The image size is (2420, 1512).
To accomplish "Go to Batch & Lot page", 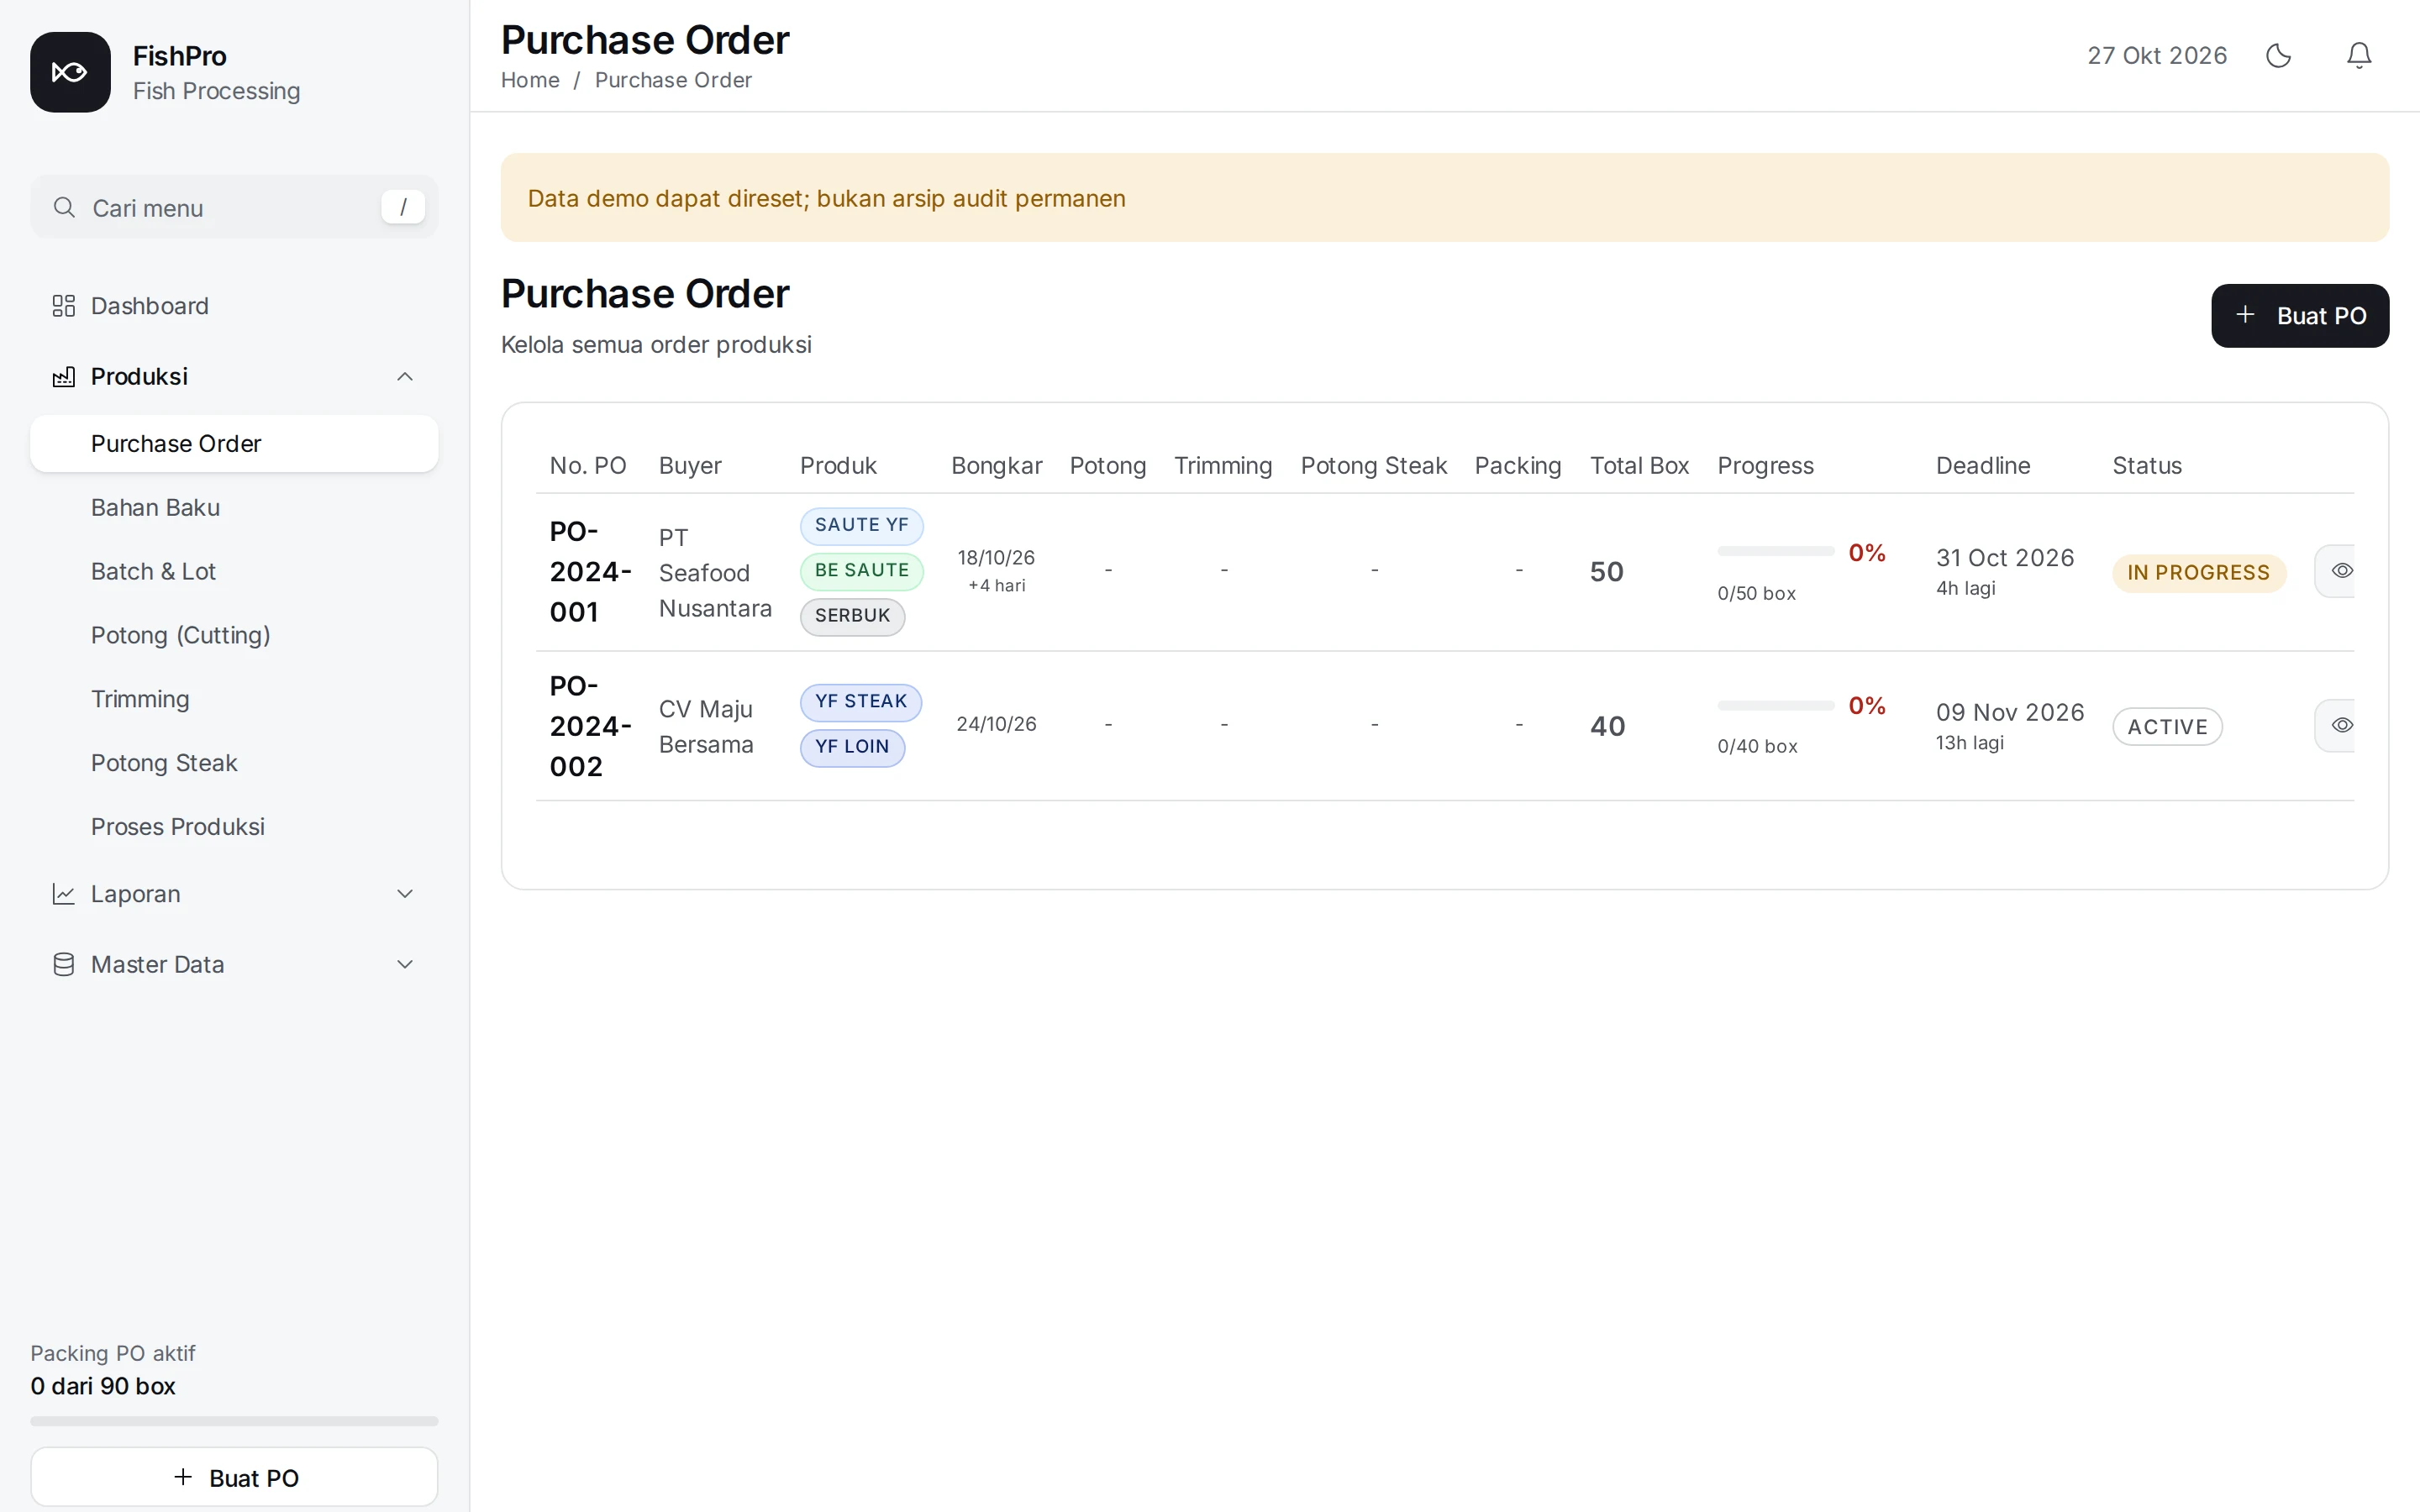I will [234, 571].
